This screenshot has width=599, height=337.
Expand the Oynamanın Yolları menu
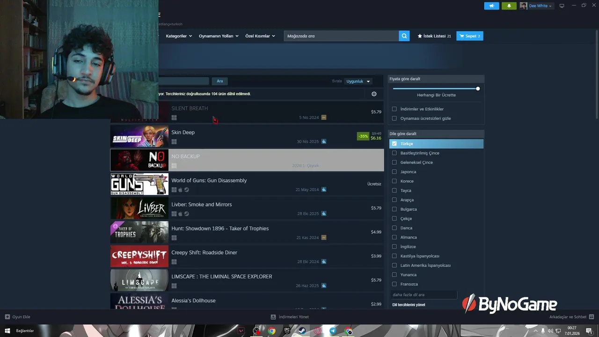(x=219, y=36)
